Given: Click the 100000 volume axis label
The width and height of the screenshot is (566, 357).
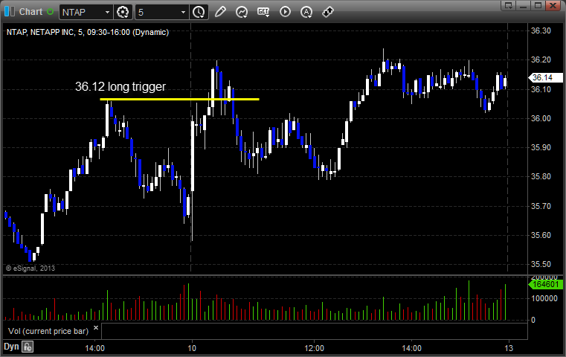Looking at the screenshot, I should point(544,298).
